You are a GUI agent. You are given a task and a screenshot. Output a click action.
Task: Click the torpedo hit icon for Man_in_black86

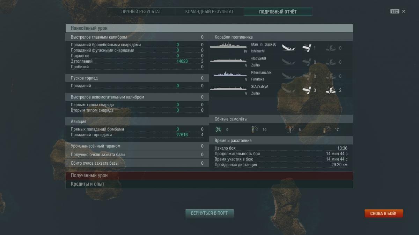[307, 48]
